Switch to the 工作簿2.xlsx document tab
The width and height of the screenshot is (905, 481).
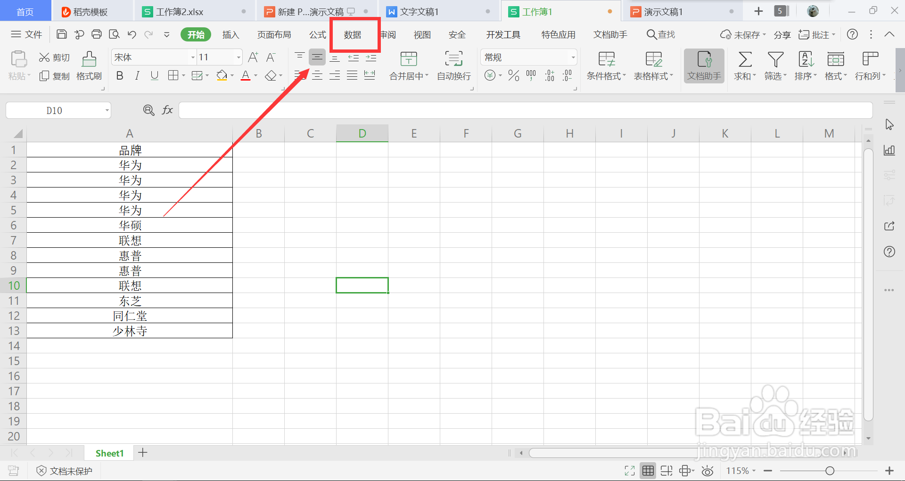196,11
